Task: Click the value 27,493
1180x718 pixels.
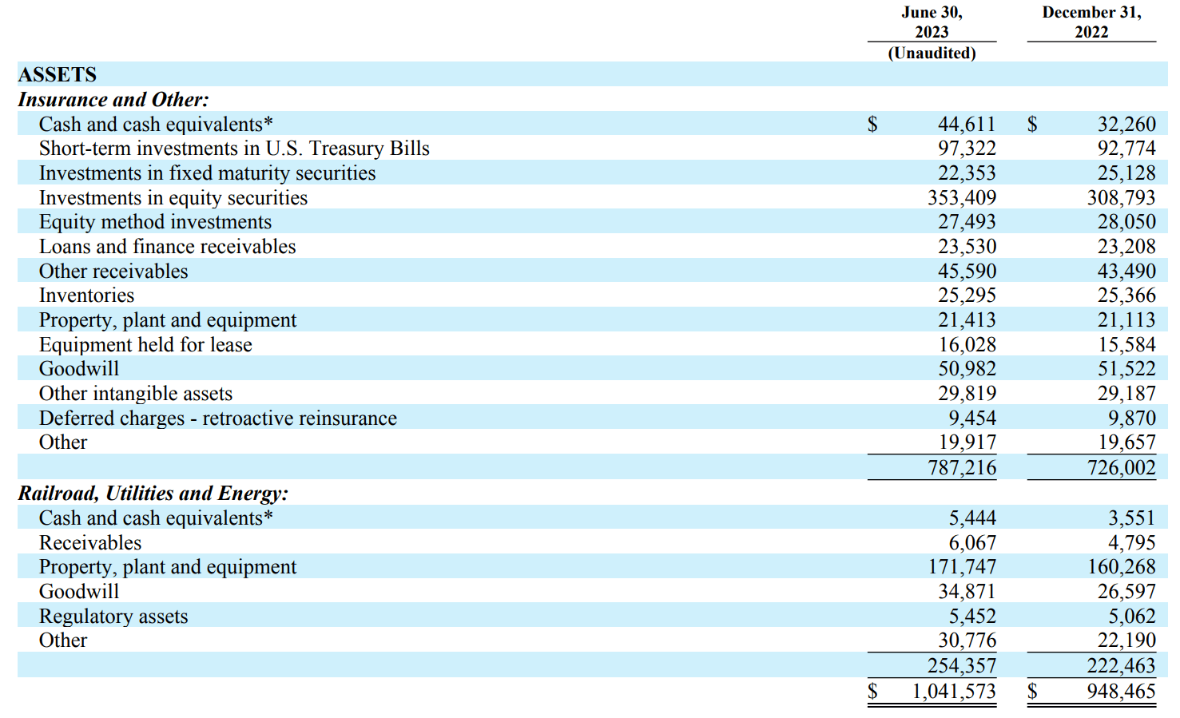Action: pos(967,222)
